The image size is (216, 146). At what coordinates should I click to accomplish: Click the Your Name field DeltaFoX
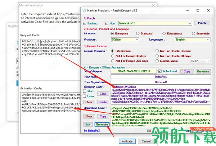point(161,77)
